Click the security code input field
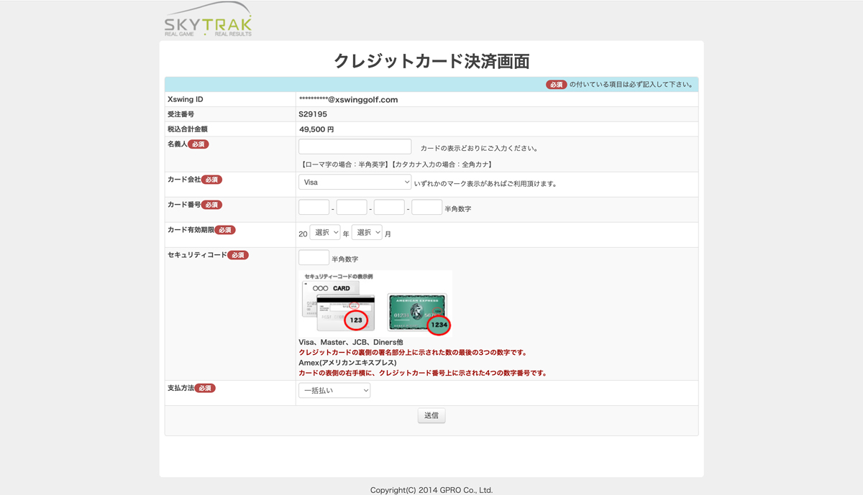Image resolution: width=863 pixels, height=495 pixels. point(314,258)
